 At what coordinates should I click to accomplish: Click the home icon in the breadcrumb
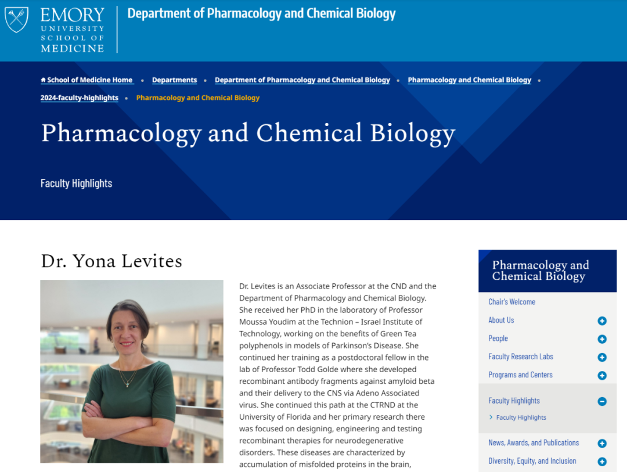pos(43,80)
